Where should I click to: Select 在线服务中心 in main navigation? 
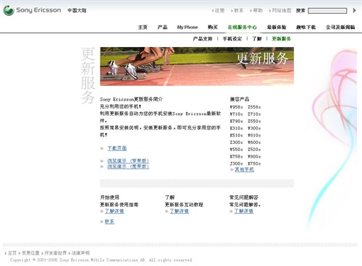pos(243,27)
